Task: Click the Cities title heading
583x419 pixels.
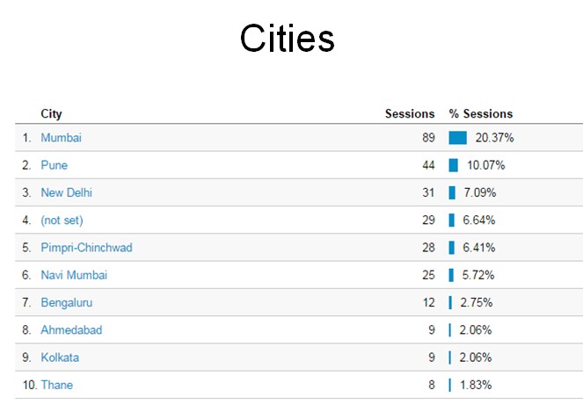Action: point(288,39)
